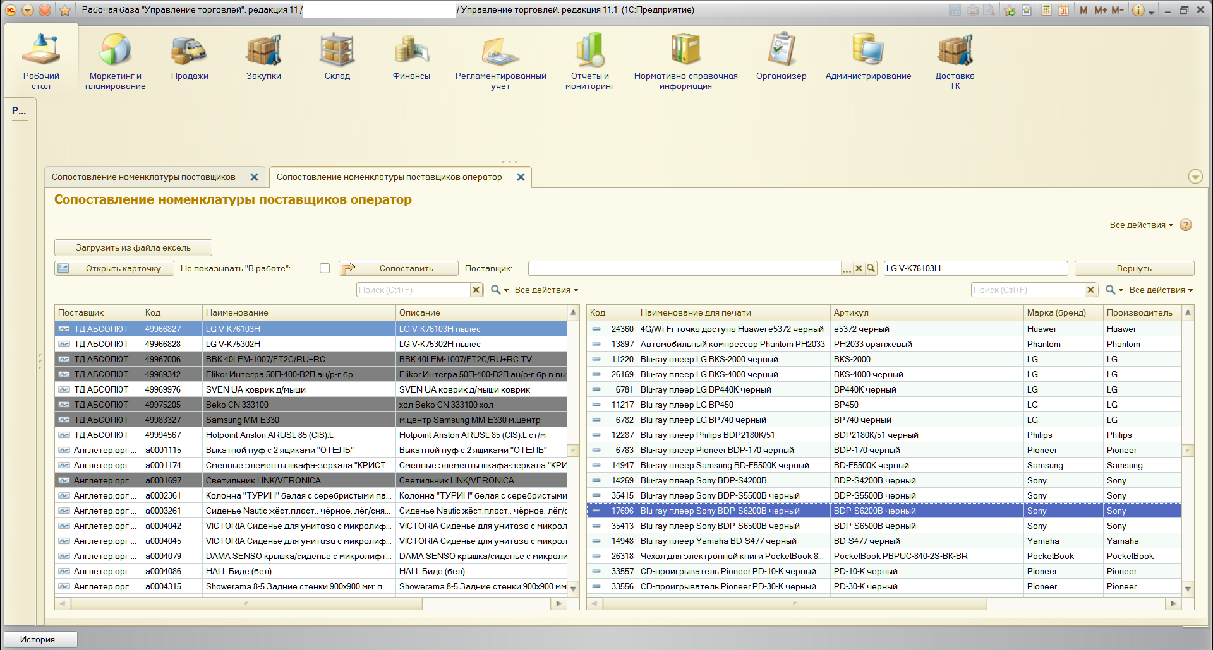Expand Все действия above the left table

[x=546, y=290]
